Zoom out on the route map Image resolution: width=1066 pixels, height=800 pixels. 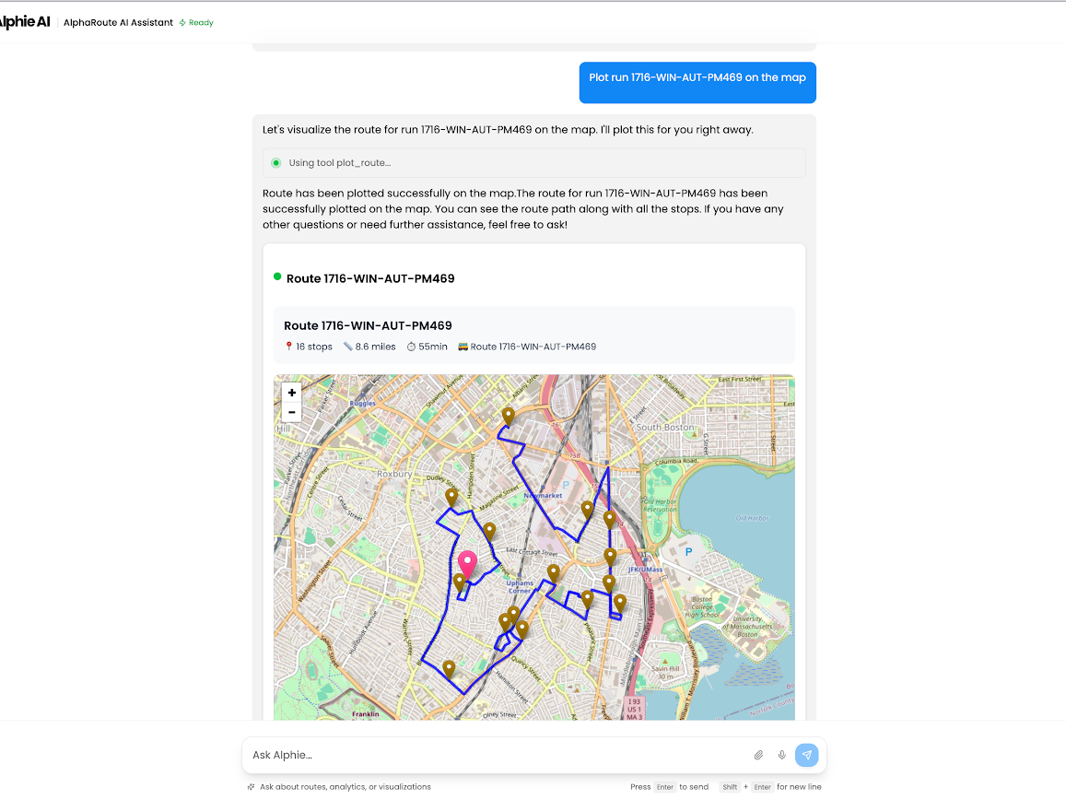coord(292,412)
